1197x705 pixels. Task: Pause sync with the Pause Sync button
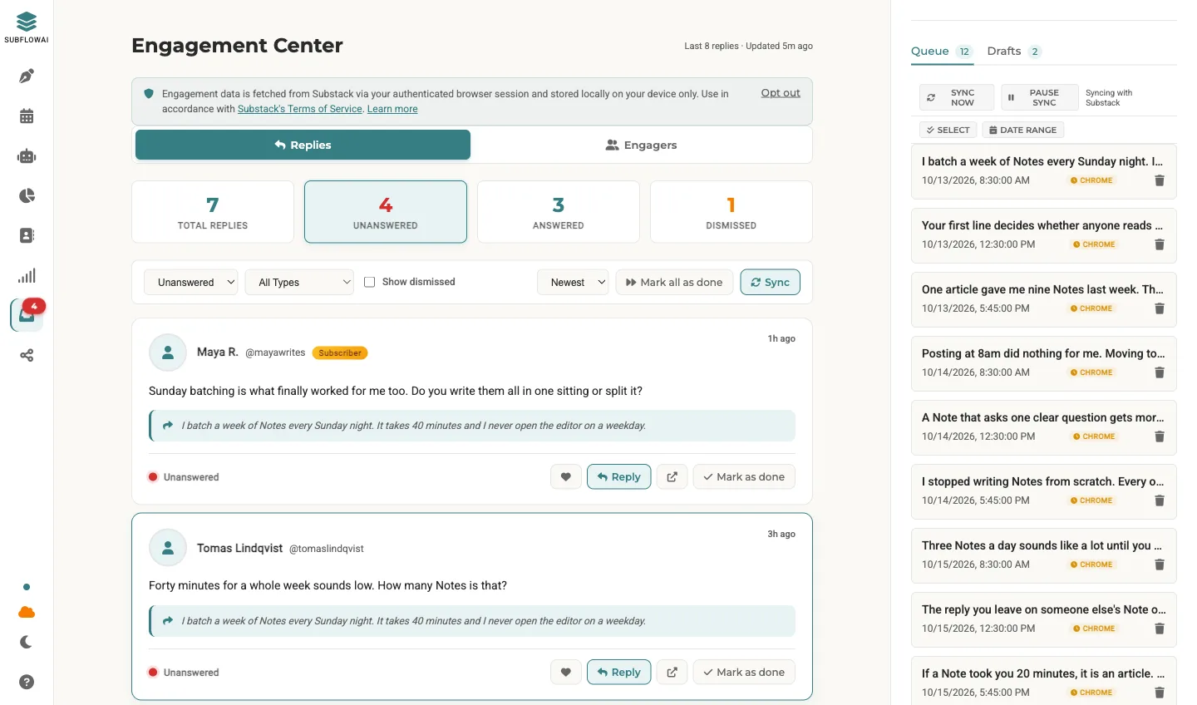coord(1039,97)
